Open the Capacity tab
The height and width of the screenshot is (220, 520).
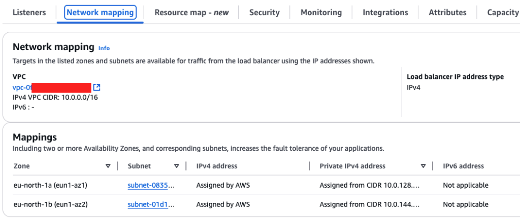pyautogui.click(x=502, y=13)
